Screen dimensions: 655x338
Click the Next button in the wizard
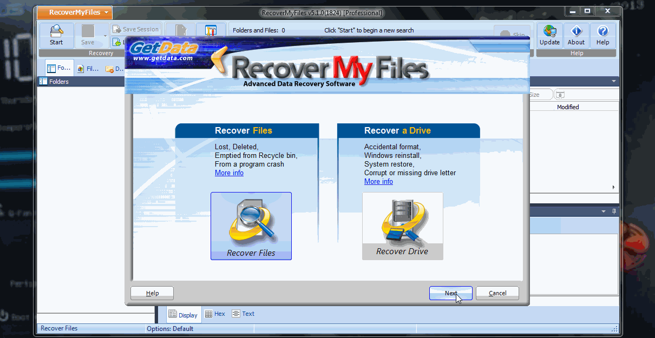(x=451, y=293)
